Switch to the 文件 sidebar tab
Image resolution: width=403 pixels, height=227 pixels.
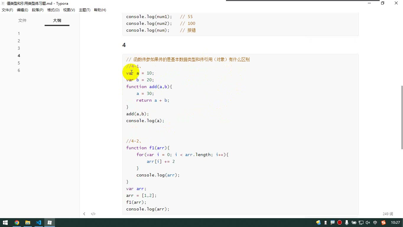(22, 20)
